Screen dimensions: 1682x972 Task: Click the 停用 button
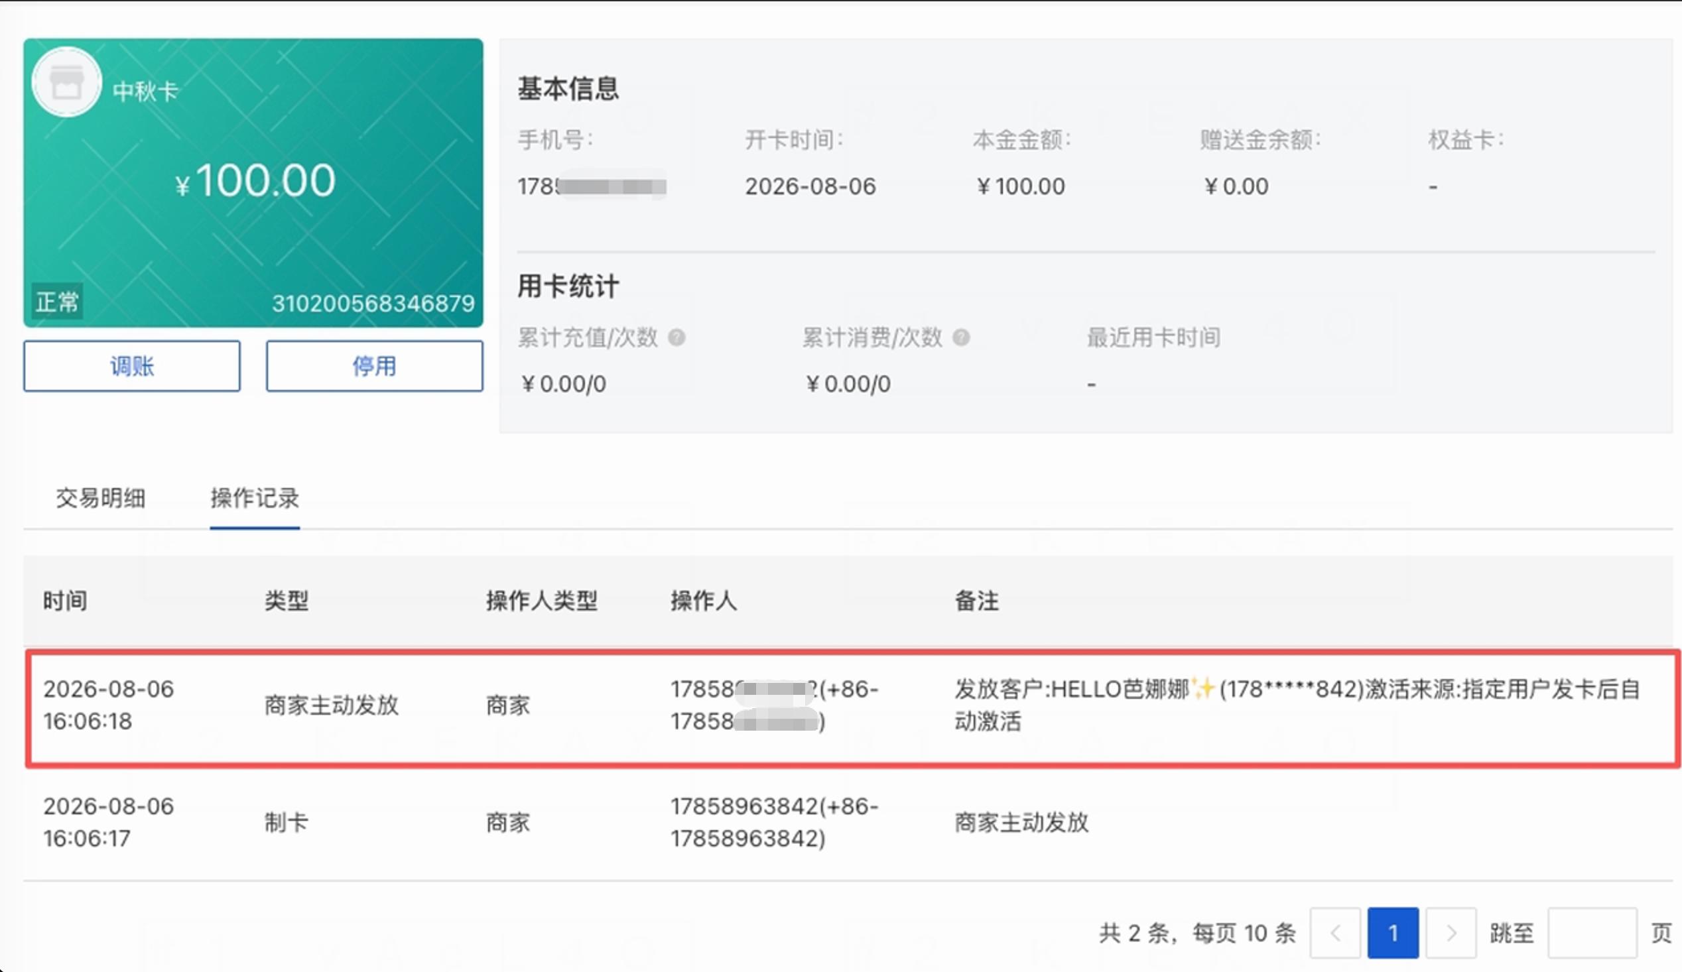point(375,366)
